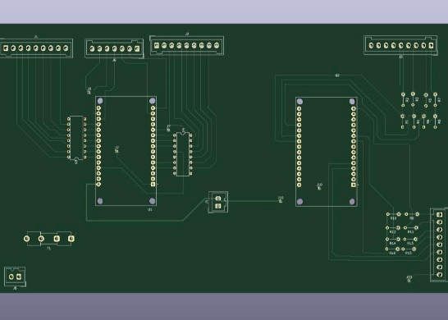Click the R16 resistor label
This screenshot has height=320, width=448.
coord(392,253)
